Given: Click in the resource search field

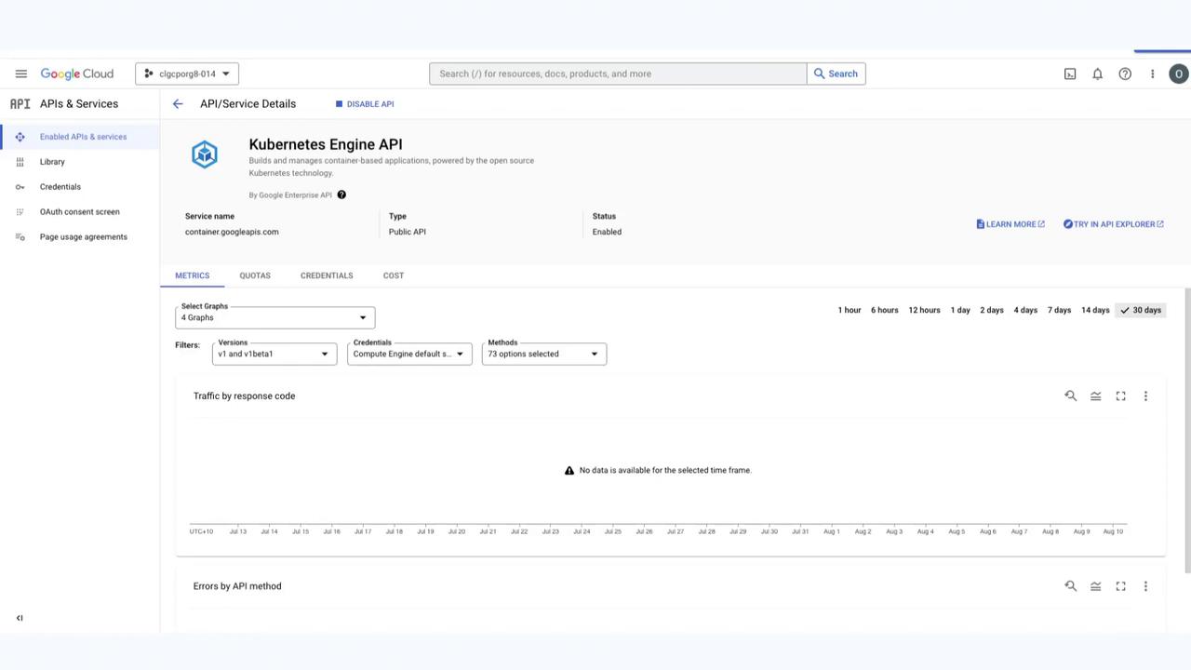Looking at the screenshot, I should [617, 74].
